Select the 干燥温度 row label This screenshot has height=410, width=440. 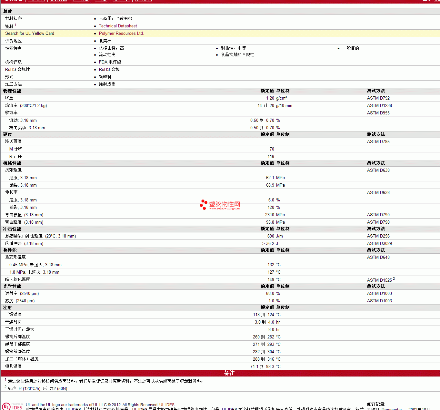tap(14, 315)
